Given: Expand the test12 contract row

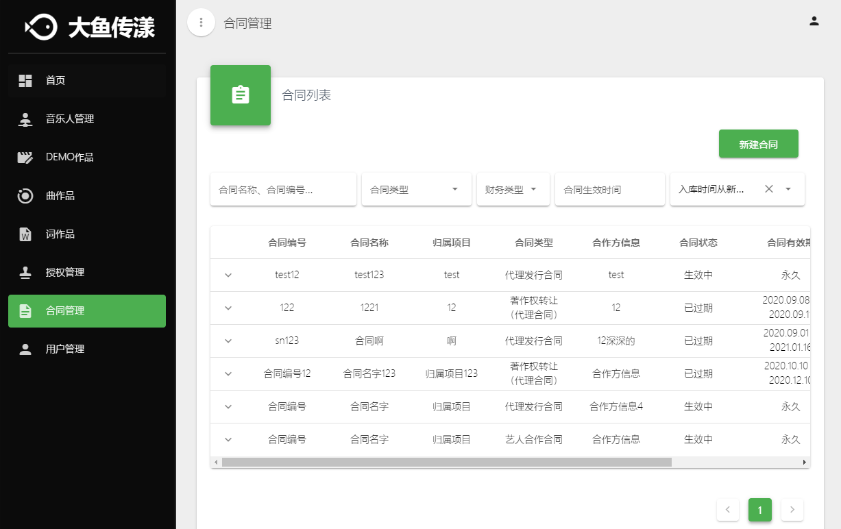Looking at the screenshot, I should click(228, 275).
